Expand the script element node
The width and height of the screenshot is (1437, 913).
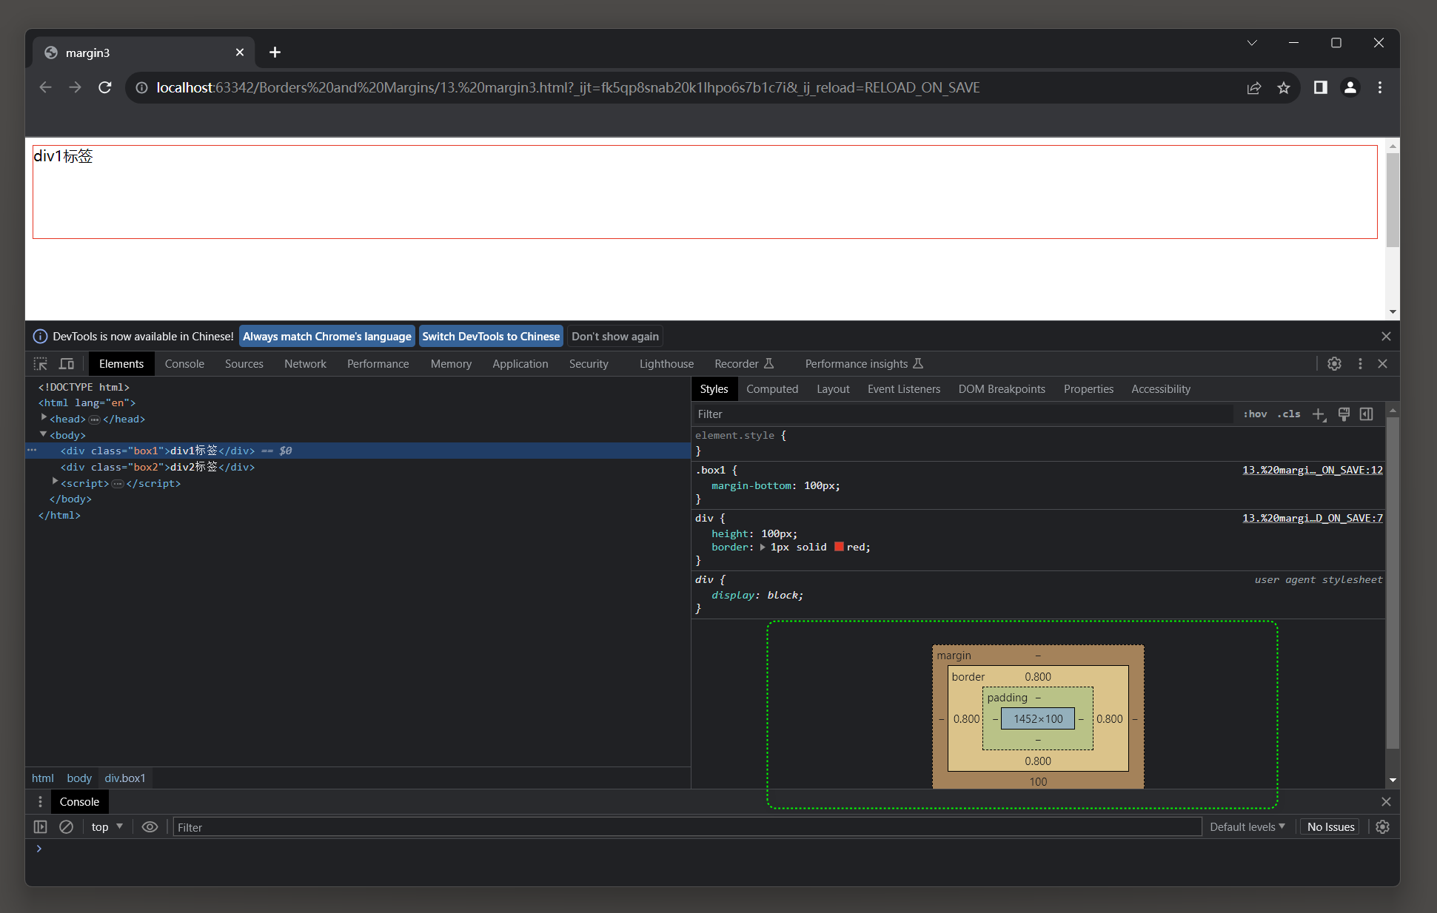click(x=55, y=482)
